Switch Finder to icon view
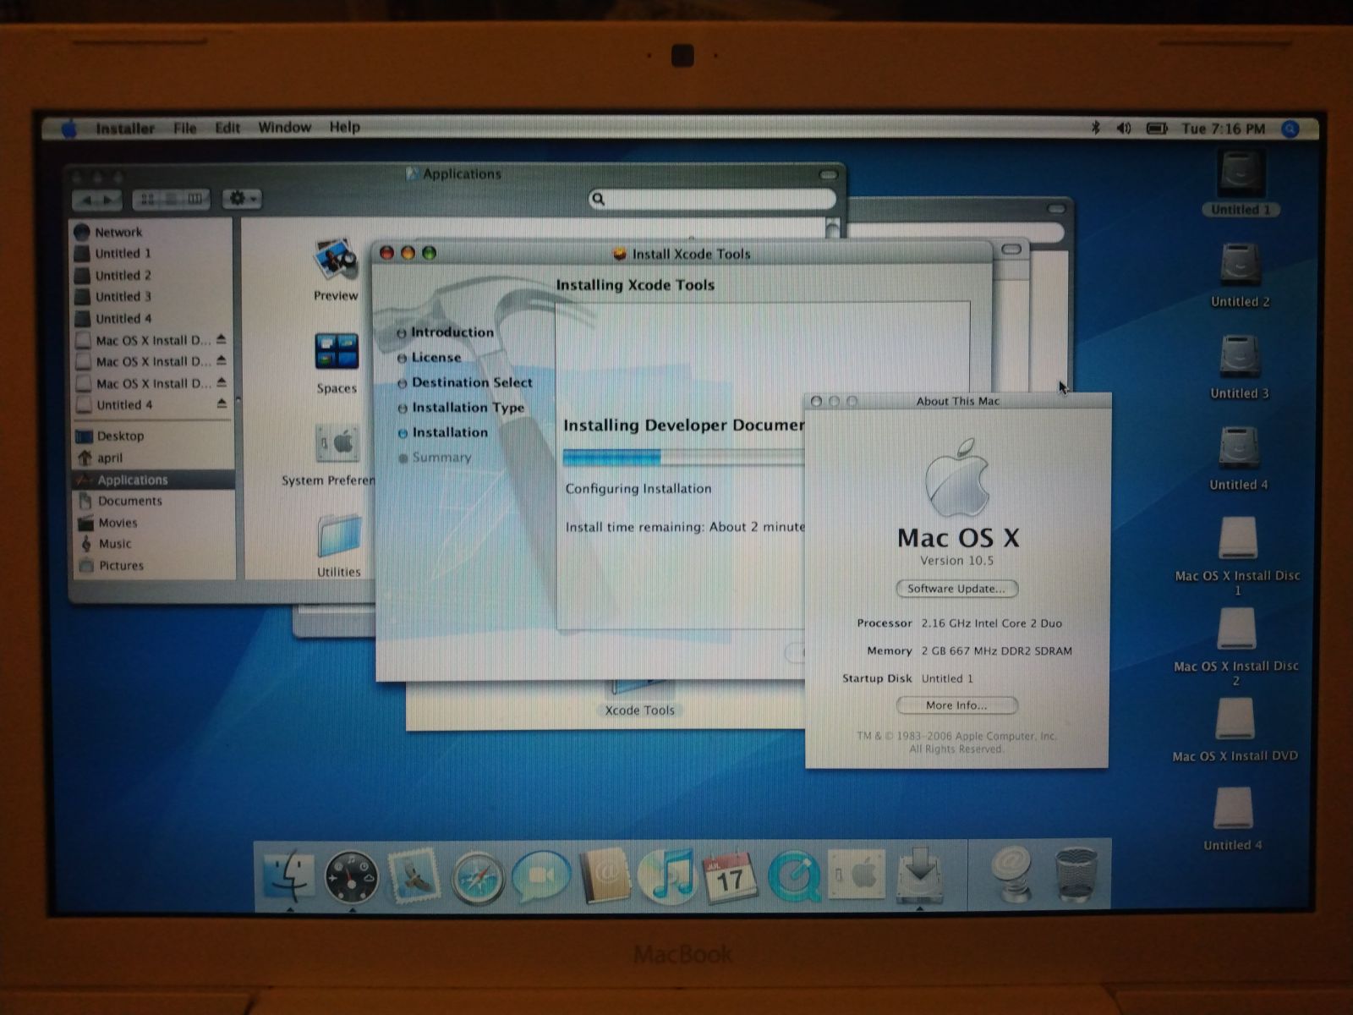Image resolution: width=1353 pixels, height=1015 pixels. (147, 199)
